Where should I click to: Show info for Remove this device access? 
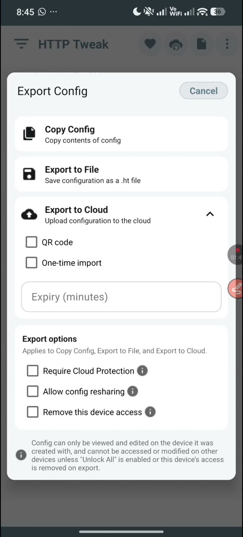(x=150, y=412)
